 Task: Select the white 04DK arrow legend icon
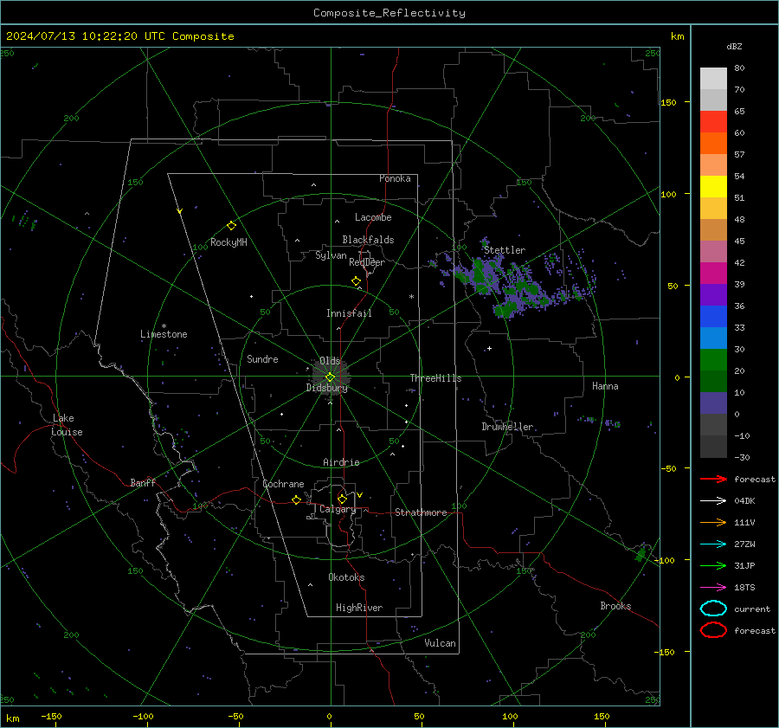point(713,501)
